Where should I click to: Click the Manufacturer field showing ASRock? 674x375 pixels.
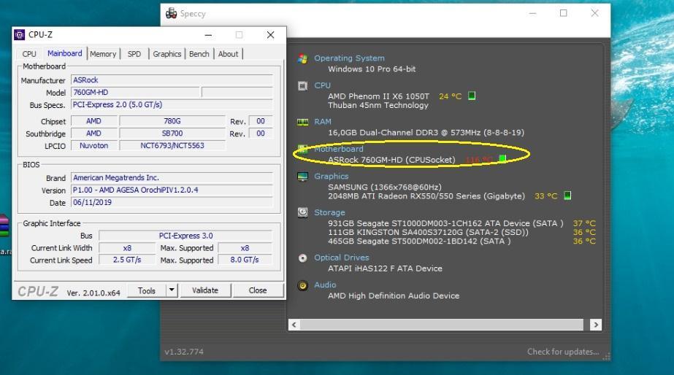(172, 80)
